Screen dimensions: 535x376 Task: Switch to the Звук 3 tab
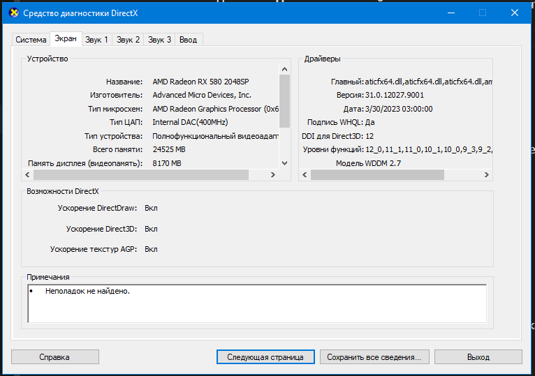click(159, 40)
